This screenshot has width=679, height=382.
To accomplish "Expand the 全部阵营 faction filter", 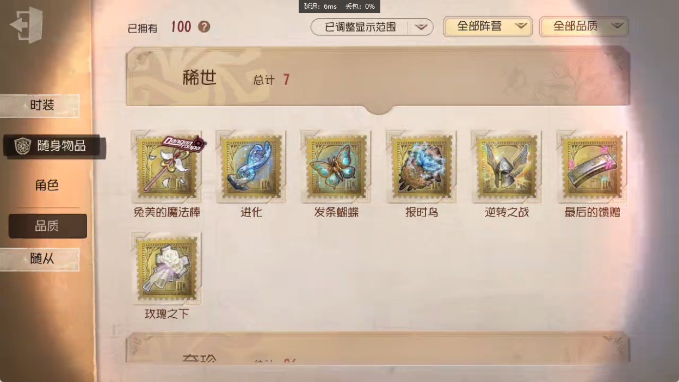I will point(487,26).
